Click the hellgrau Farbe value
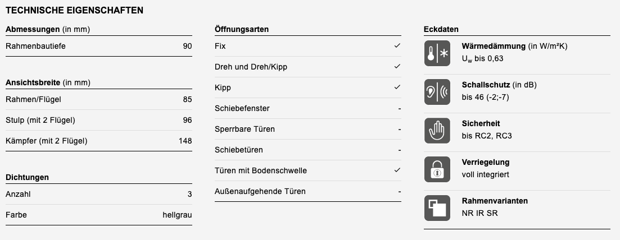Image resolution: width=620 pixels, height=240 pixels. [177, 215]
